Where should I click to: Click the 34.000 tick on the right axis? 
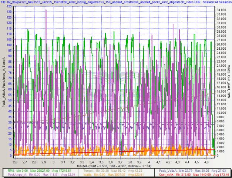point(222,10)
